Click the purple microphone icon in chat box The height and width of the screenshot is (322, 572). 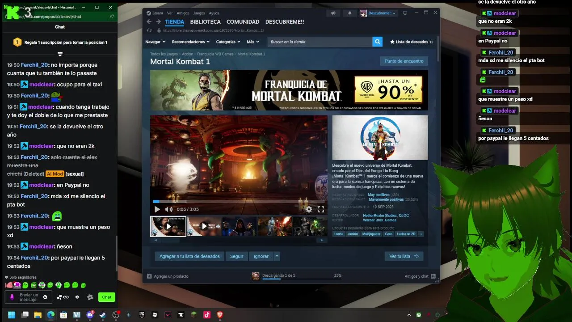pos(12,297)
